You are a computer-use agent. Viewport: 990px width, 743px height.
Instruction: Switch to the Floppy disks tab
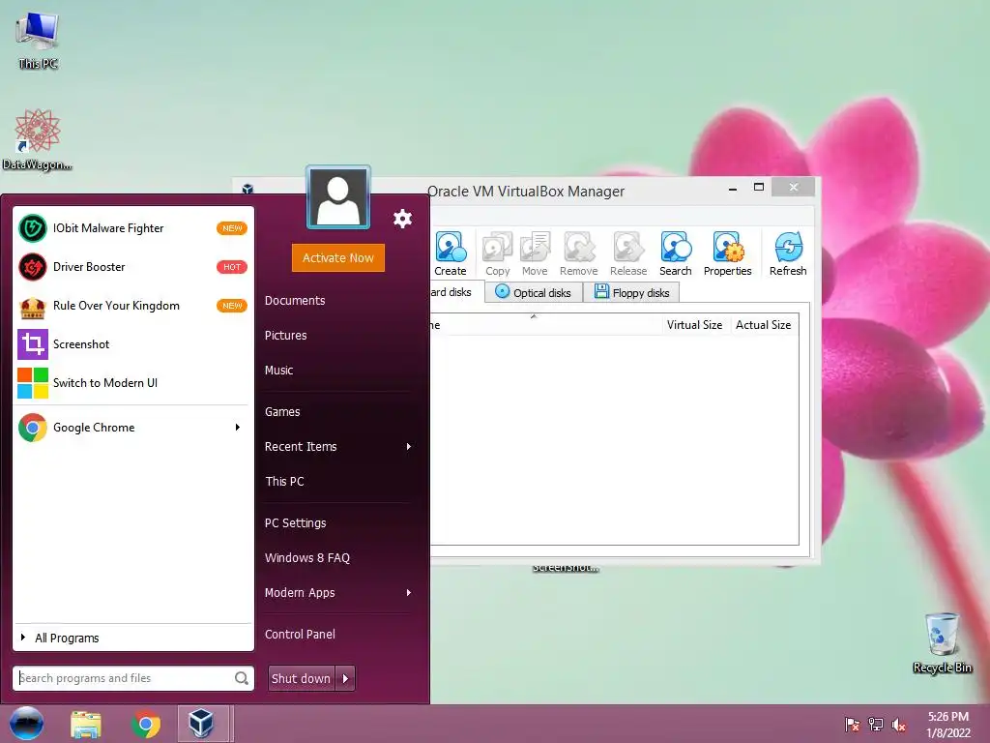pyautogui.click(x=632, y=292)
